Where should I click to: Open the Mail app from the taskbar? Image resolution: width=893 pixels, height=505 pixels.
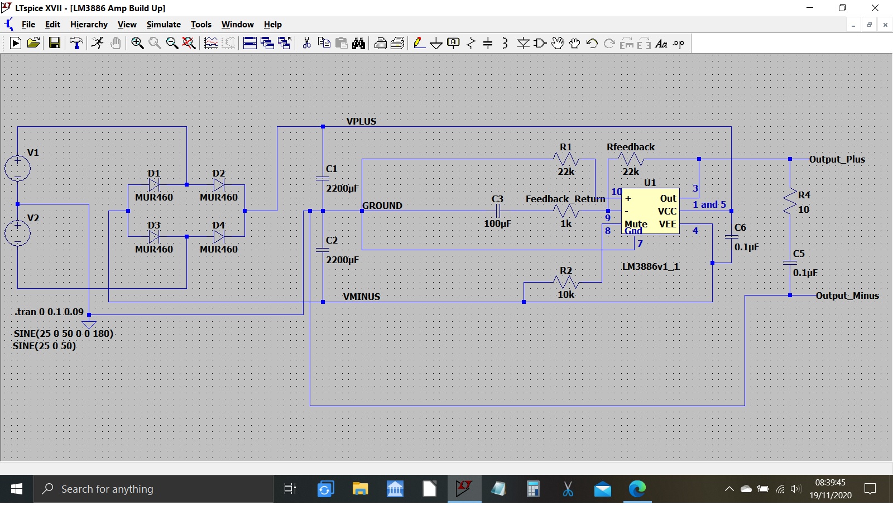tap(602, 489)
